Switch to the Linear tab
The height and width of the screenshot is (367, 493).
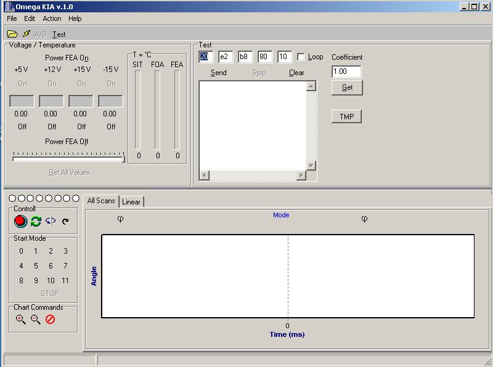point(131,201)
